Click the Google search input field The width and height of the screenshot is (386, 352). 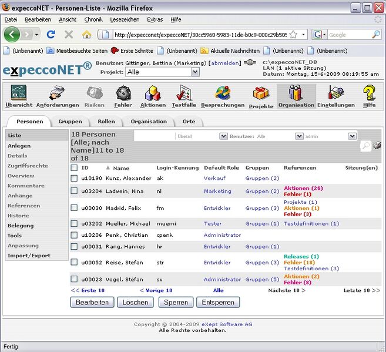point(350,35)
